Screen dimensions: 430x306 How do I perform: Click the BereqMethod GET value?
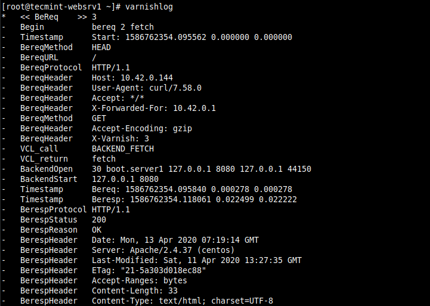click(x=99, y=118)
